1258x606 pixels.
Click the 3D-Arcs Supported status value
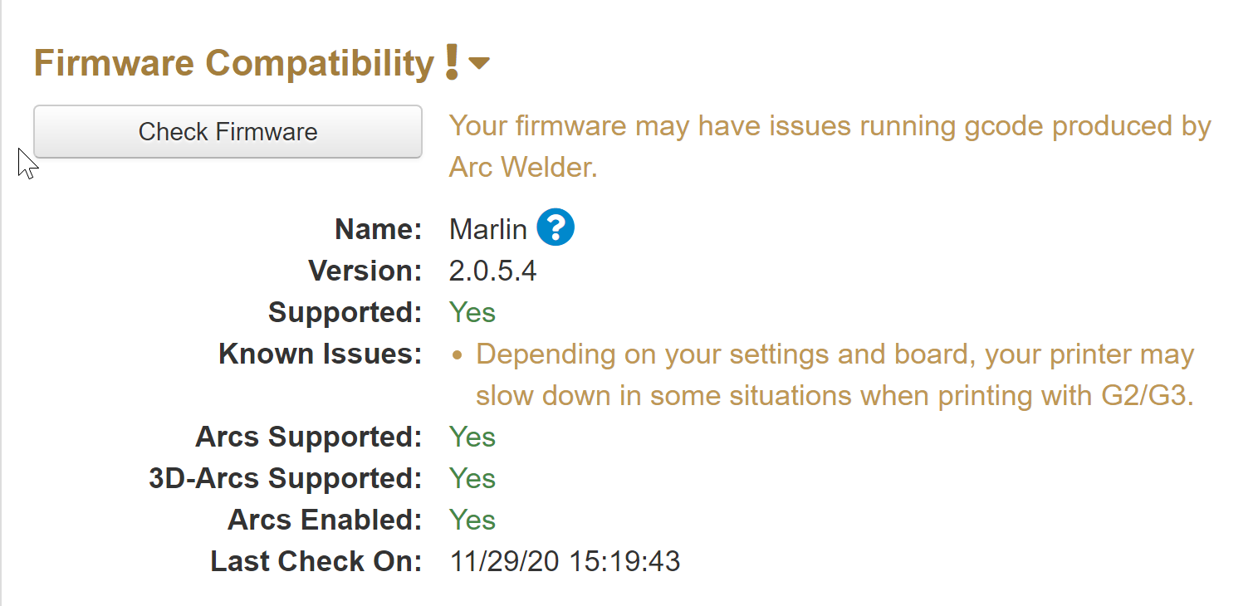click(x=472, y=478)
